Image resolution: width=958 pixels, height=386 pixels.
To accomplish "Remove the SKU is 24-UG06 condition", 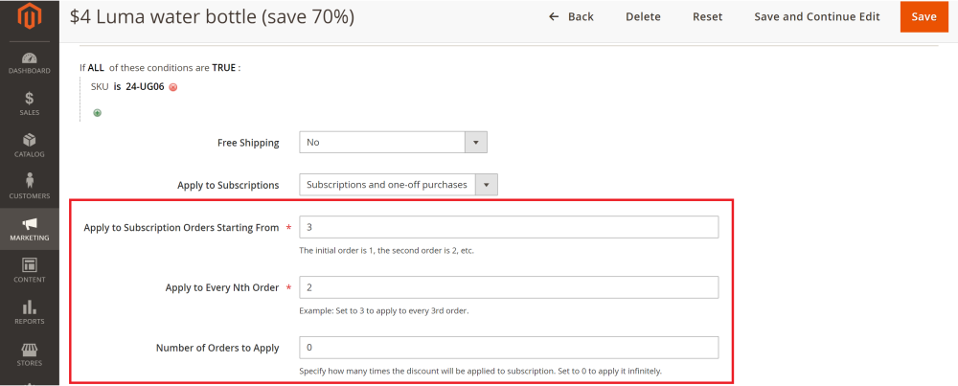I will [172, 87].
